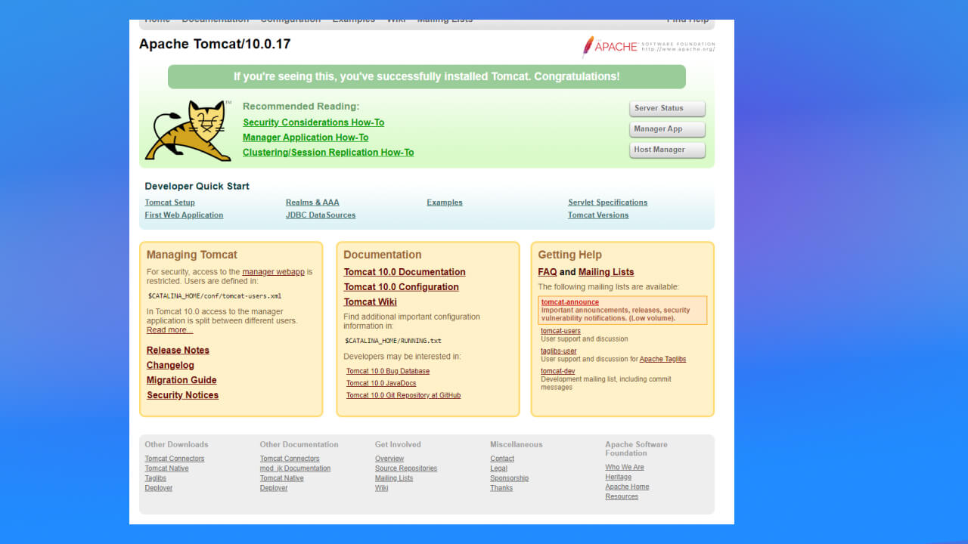
Task: Open the Thanks link
Action: [501, 488]
